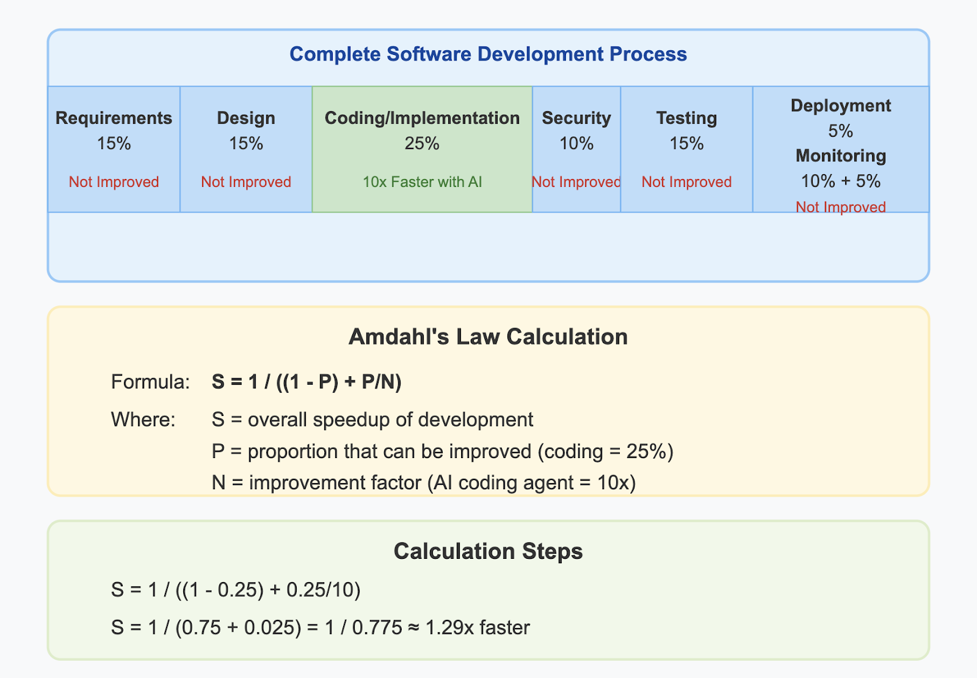The image size is (977, 678).
Task: Click the P = proportion that can be improved line
Action: point(443,451)
